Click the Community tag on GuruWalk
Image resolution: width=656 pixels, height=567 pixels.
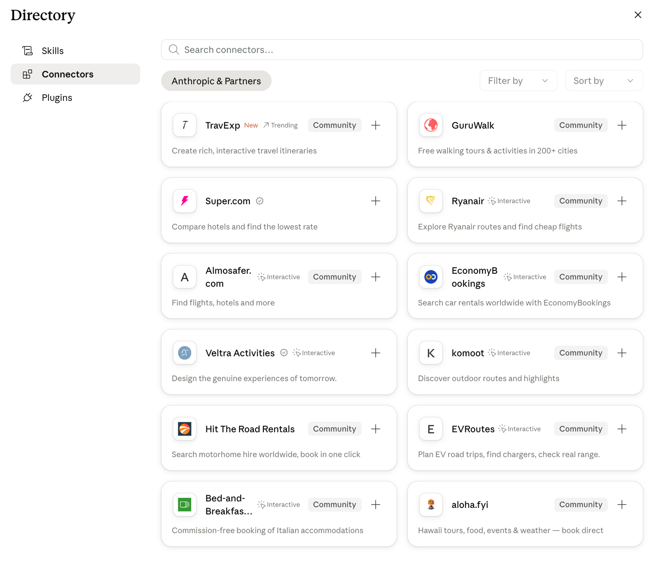click(x=581, y=125)
